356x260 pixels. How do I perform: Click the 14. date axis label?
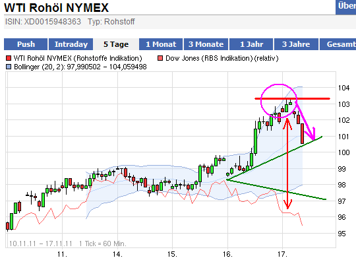click(x=117, y=254)
